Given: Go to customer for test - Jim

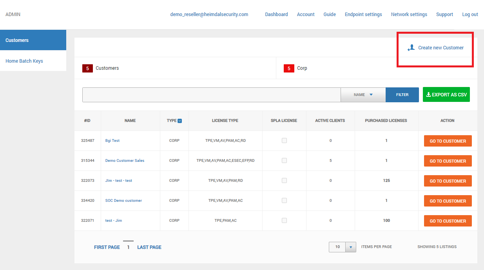Looking at the screenshot, I should pos(448,221).
